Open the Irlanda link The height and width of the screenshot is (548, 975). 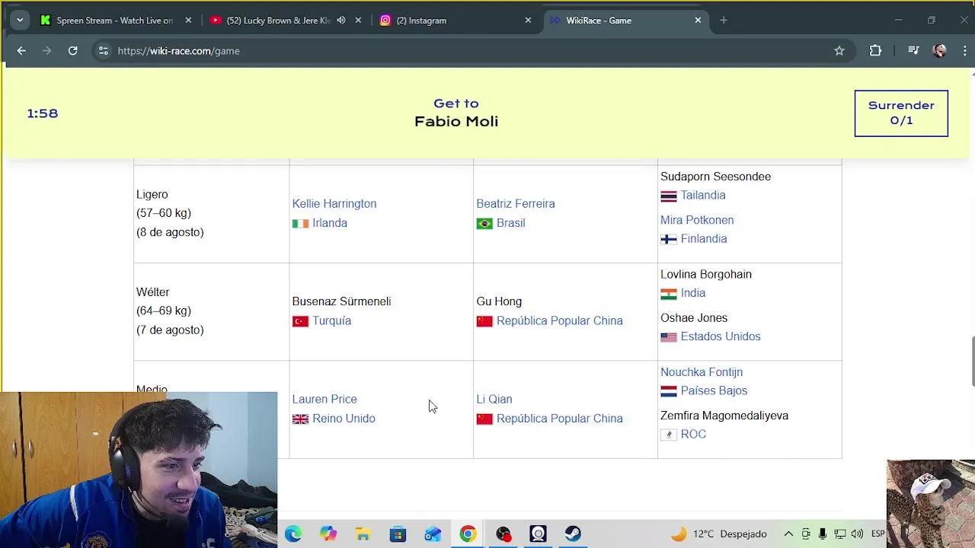click(330, 223)
